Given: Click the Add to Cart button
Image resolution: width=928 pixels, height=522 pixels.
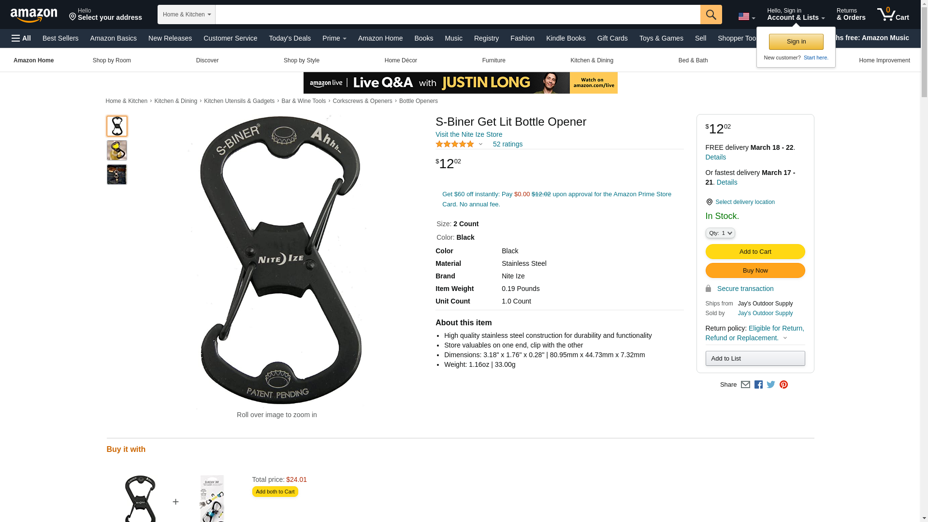Looking at the screenshot, I should (x=755, y=251).
